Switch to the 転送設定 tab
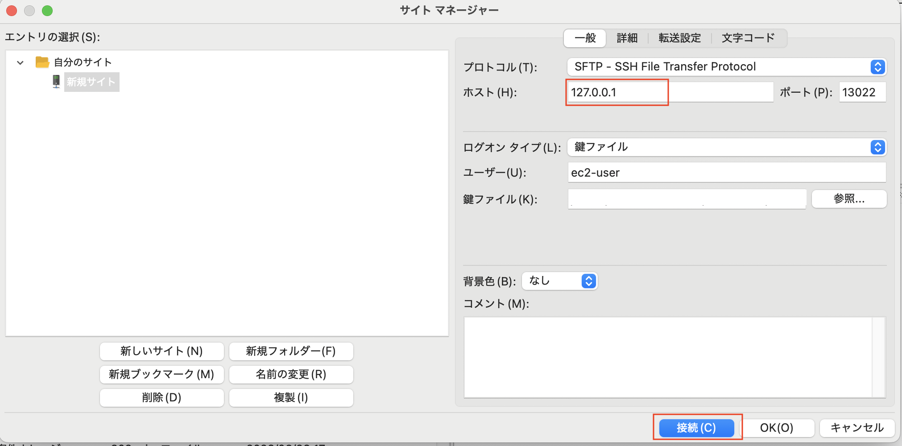 679,38
